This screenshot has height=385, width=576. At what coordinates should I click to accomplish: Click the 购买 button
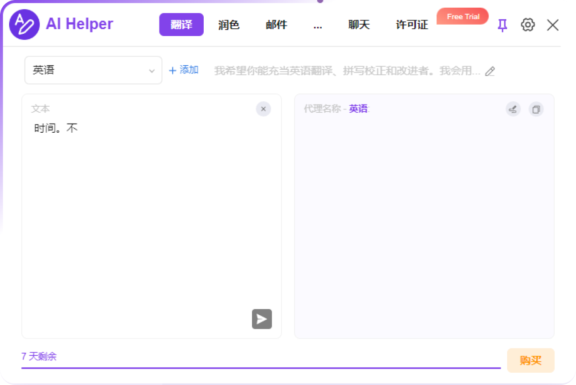530,360
